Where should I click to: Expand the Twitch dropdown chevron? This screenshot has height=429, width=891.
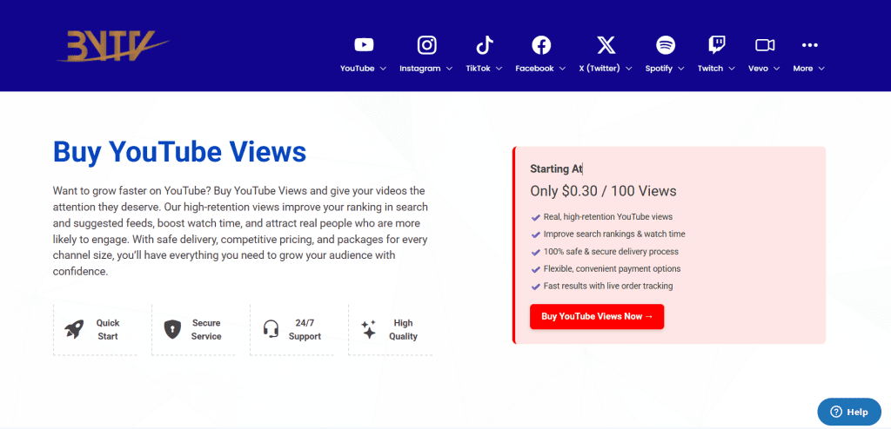coord(731,69)
